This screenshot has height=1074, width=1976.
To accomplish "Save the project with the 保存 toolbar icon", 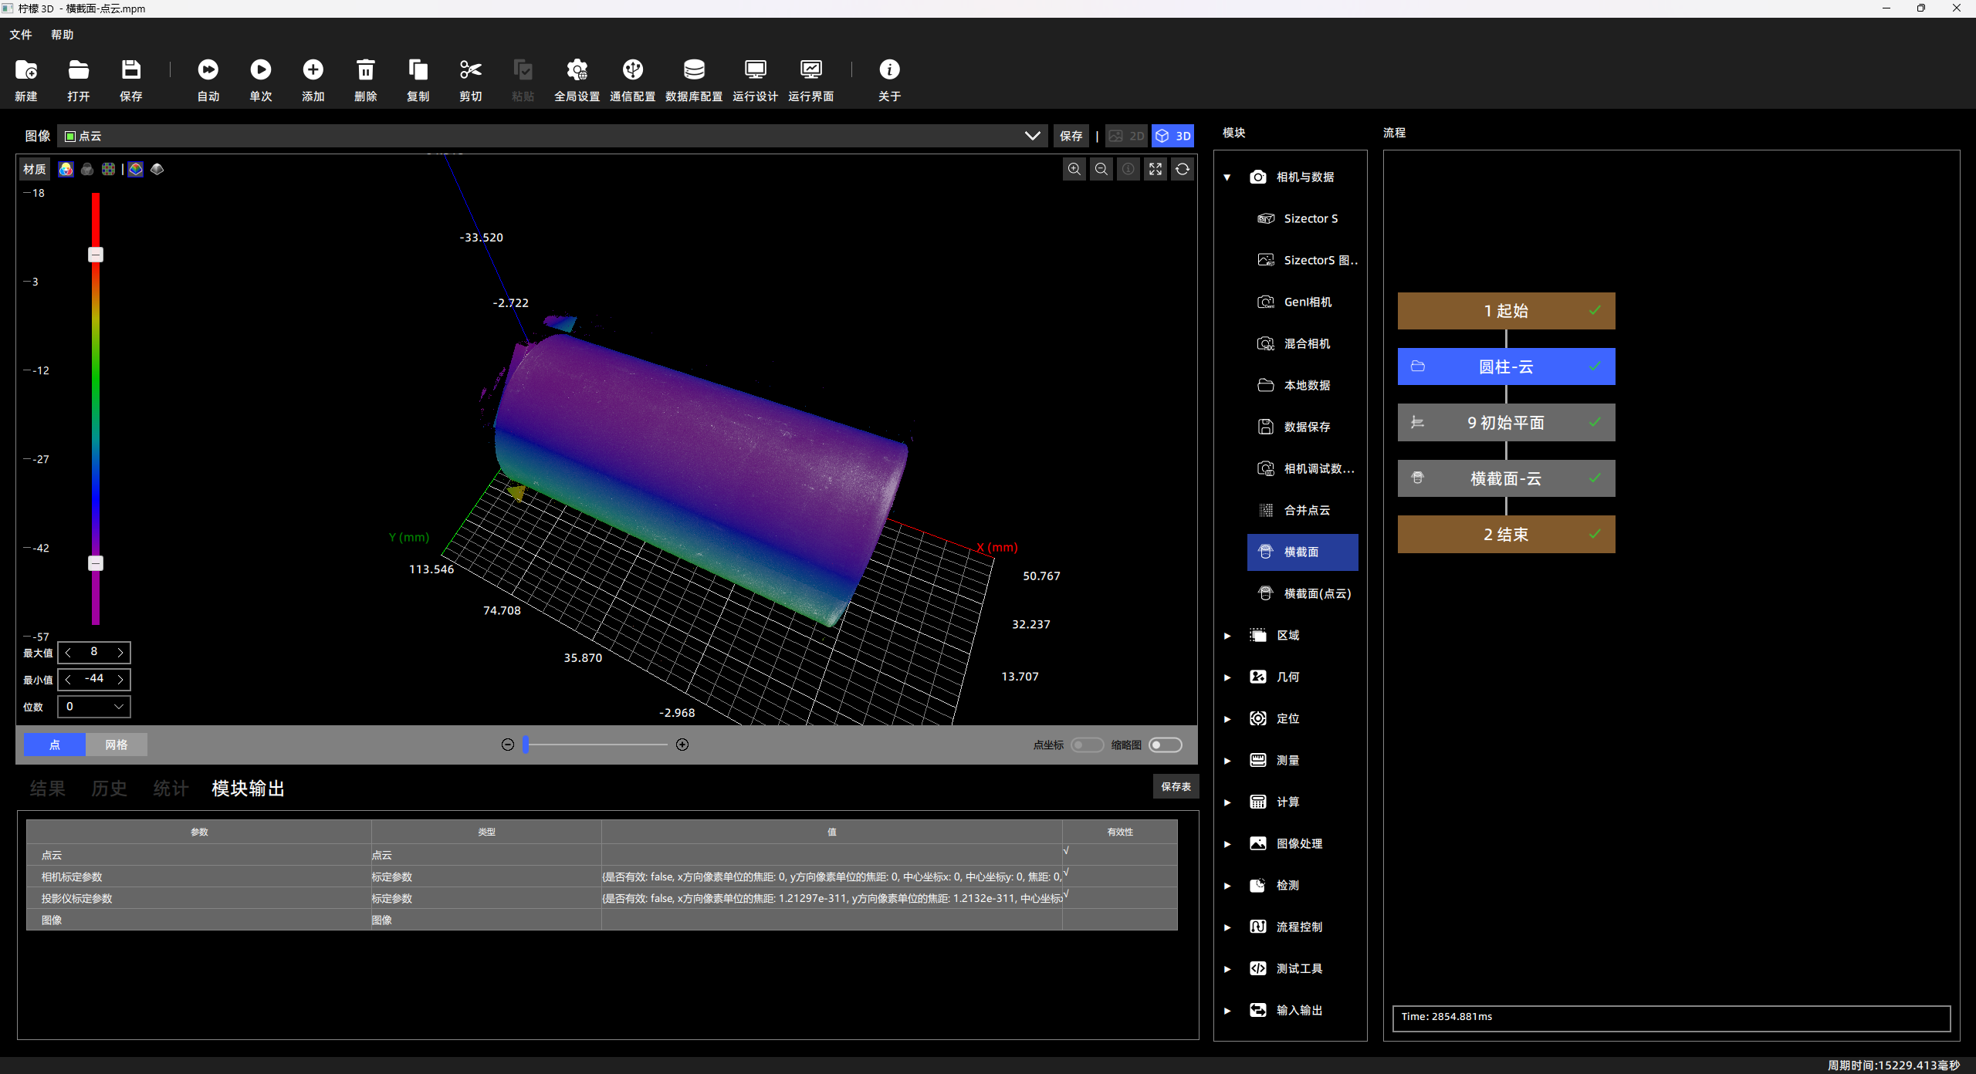I will 131,70.
